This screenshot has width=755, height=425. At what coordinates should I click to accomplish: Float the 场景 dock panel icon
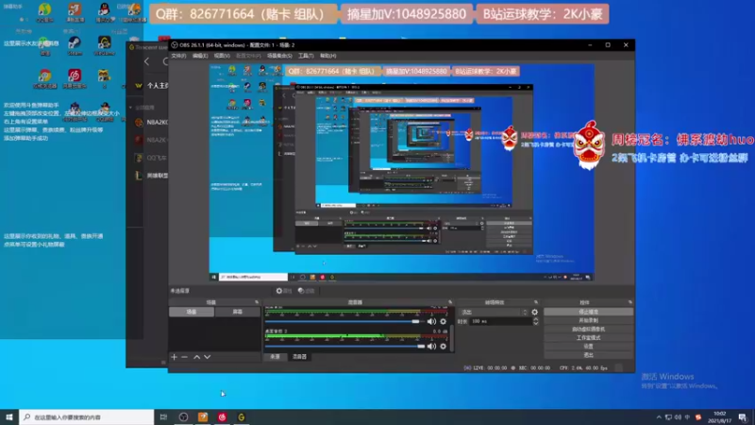coord(257,302)
